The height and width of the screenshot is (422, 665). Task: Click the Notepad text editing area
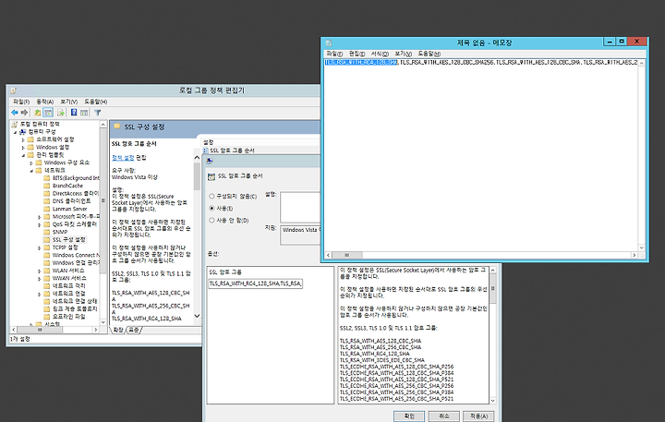[x=481, y=155]
